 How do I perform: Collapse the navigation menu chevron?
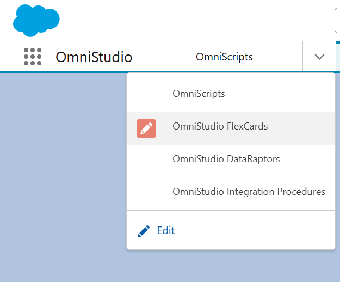[319, 57]
